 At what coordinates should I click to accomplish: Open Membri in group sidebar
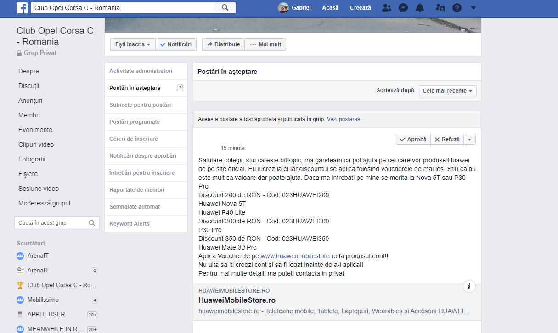(x=29, y=115)
